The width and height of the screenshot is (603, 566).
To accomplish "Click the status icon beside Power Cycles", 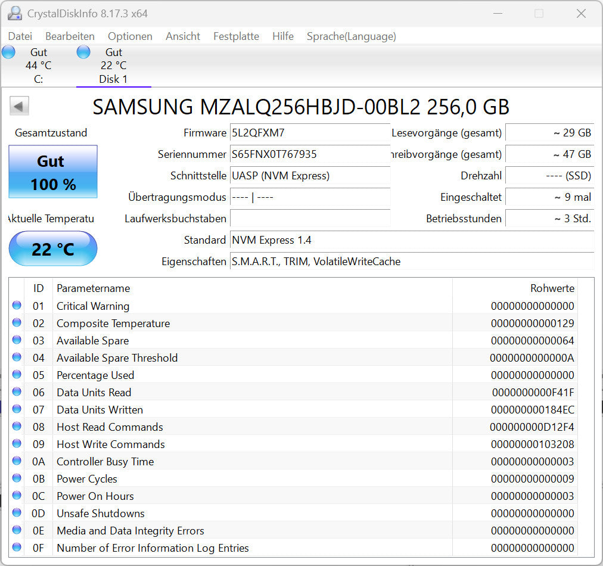I will [x=17, y=478].
